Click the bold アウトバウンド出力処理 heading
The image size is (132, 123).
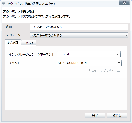click(x=19, y=11)
